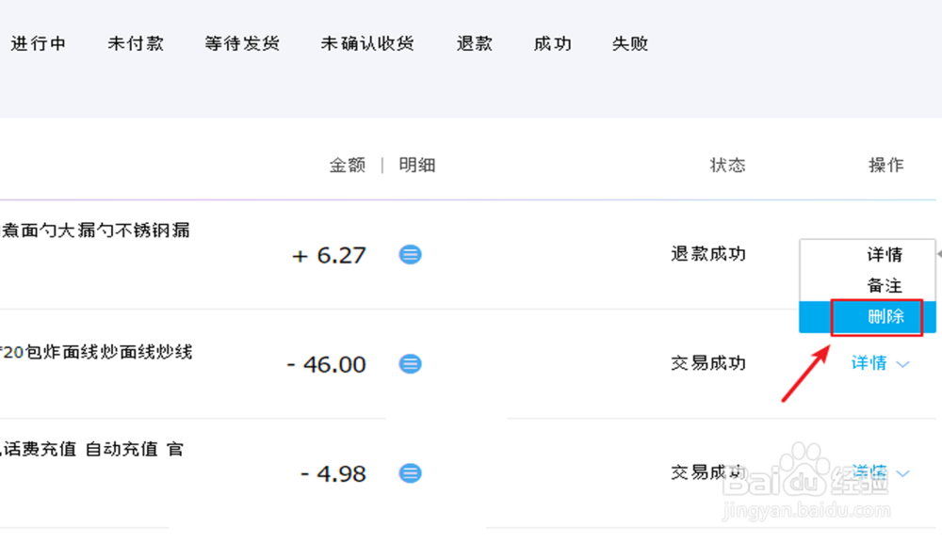Viewport: 942px width, 542px height.
Task: Switch to 未付款 tab
Action: (136, 44)
